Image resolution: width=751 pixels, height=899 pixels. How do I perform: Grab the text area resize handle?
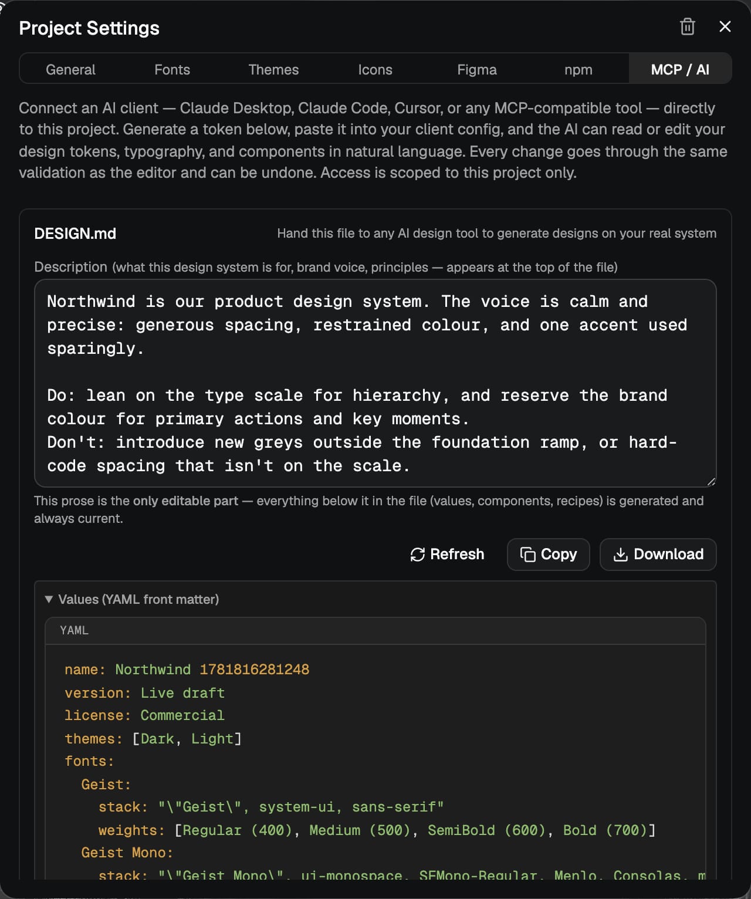coord(711,482)
